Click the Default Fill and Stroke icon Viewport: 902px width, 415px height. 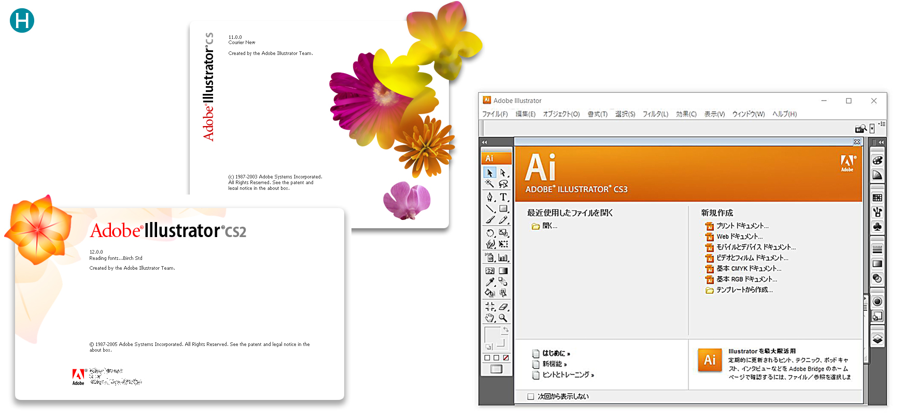[488, 347]
